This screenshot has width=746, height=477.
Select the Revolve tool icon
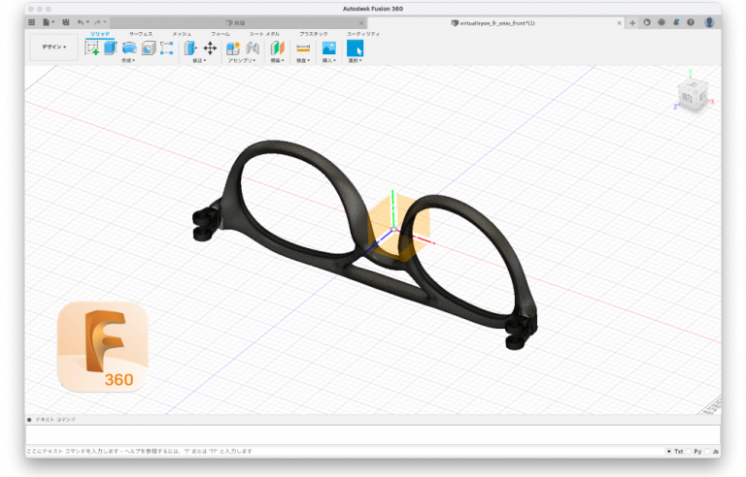(128, 48)
